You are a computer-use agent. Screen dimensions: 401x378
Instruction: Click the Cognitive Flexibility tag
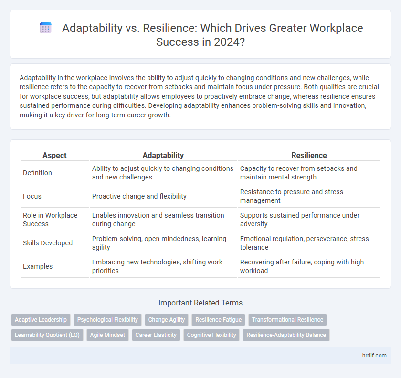coord(211,335)
